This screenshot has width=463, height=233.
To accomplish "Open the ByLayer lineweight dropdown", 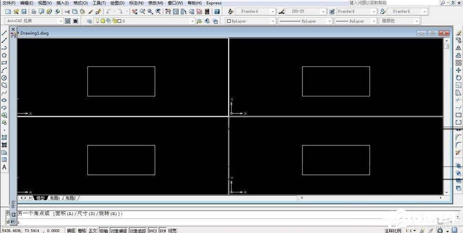I will click(374, 21).
